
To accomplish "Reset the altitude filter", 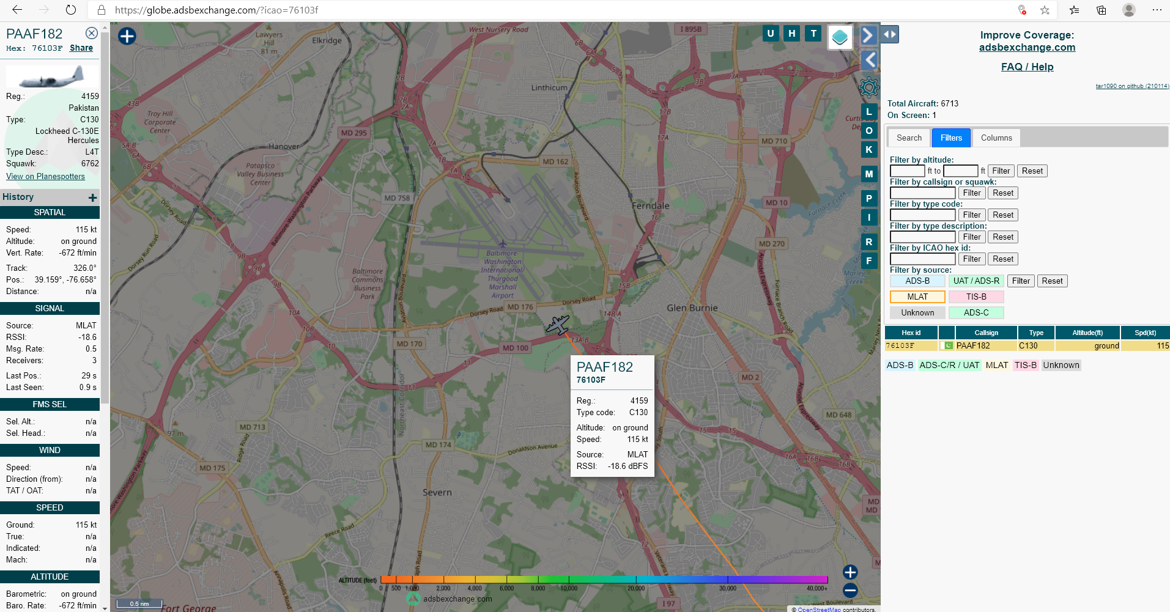I will pyautogui.click(x=1032, y=171).
